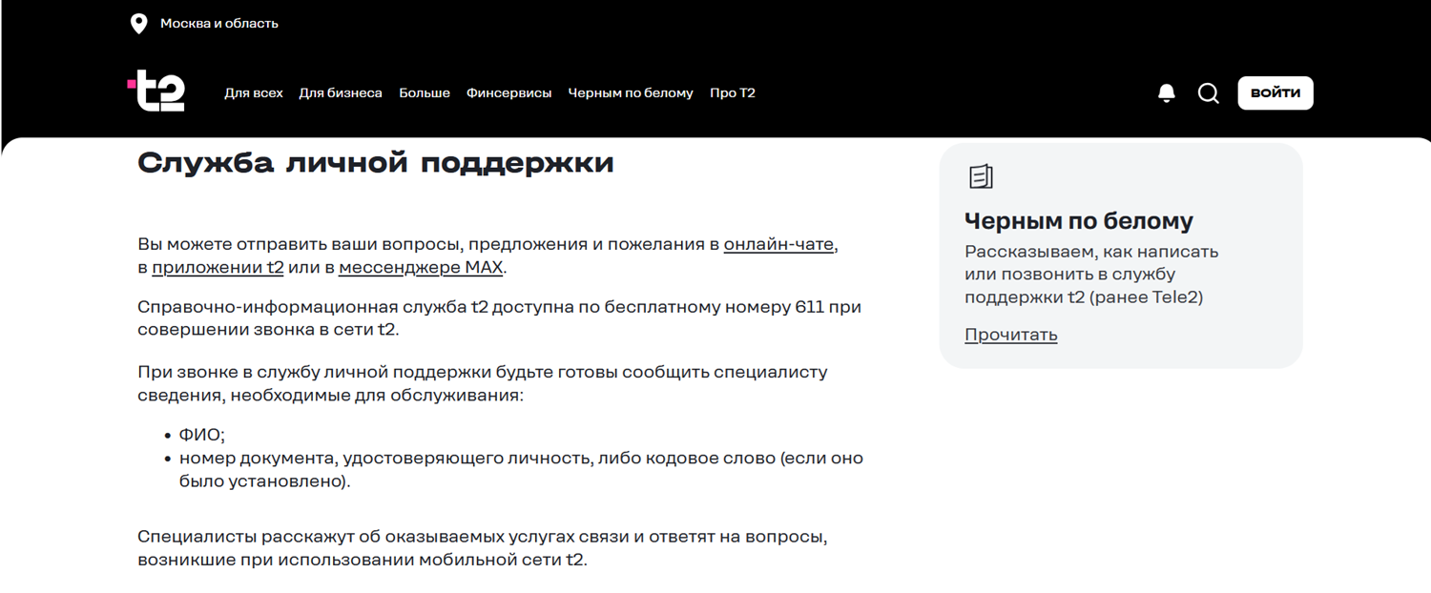This screenshot has height=593, width=1431.
Task: Click the search magnifier icon
Action: (x=1208, y=92)
